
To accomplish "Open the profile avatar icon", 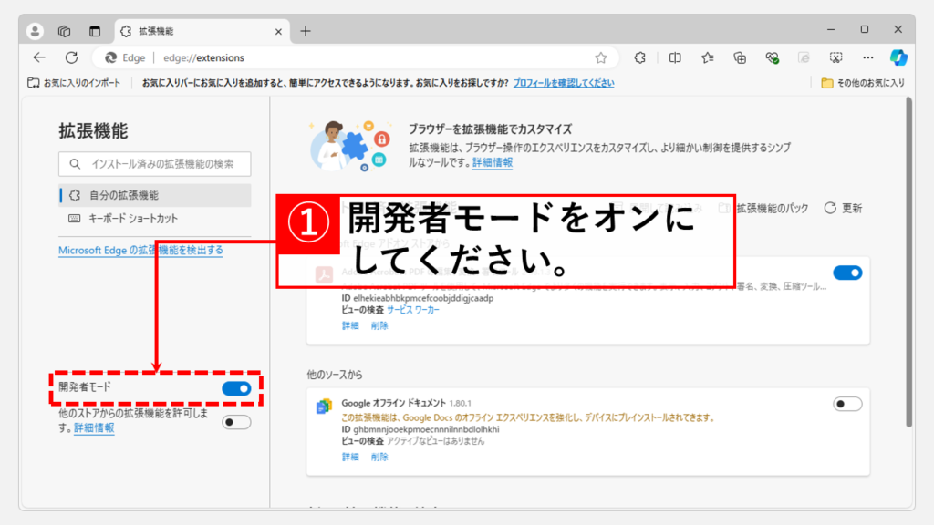I will coord(36,30).
